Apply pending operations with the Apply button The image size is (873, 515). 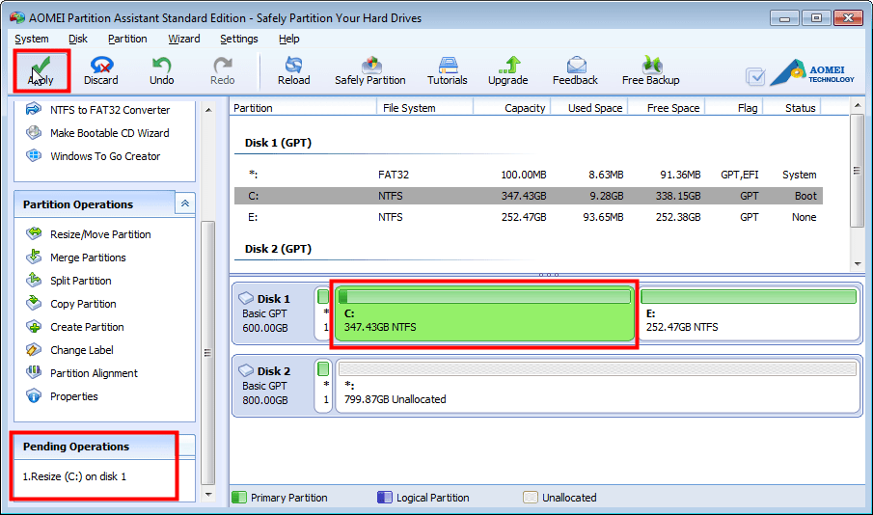pyautogui.click(x=41, y=70)
